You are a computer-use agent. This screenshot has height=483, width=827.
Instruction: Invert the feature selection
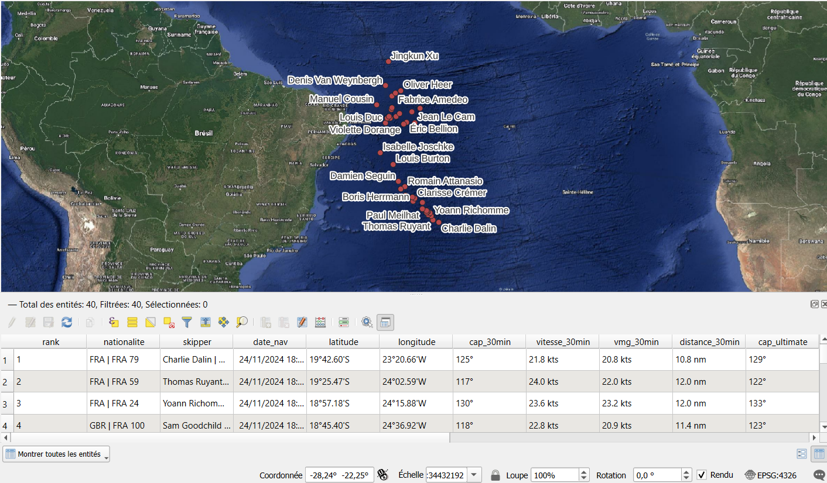pos(151,322)
